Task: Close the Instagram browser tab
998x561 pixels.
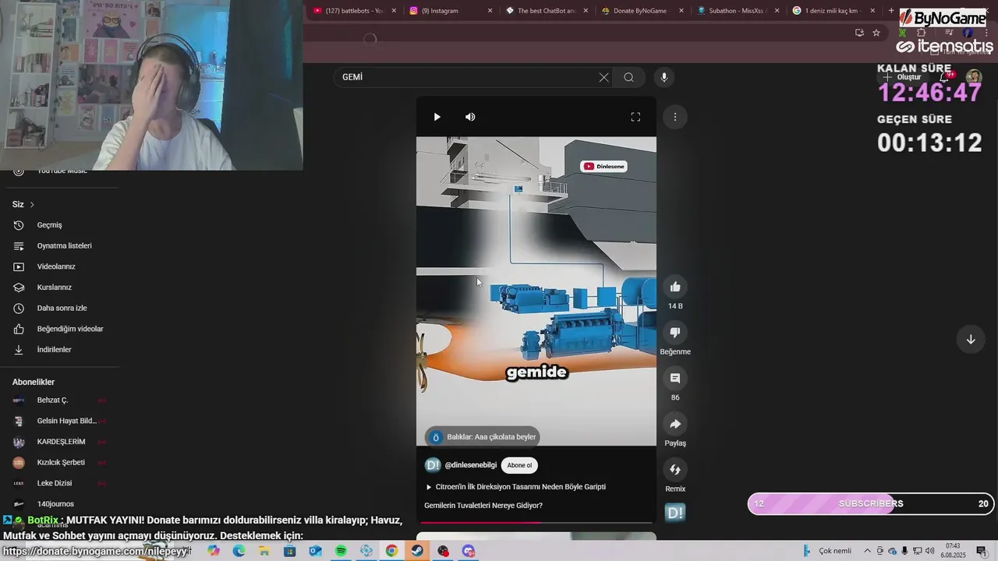Action: tap(490, 11)
